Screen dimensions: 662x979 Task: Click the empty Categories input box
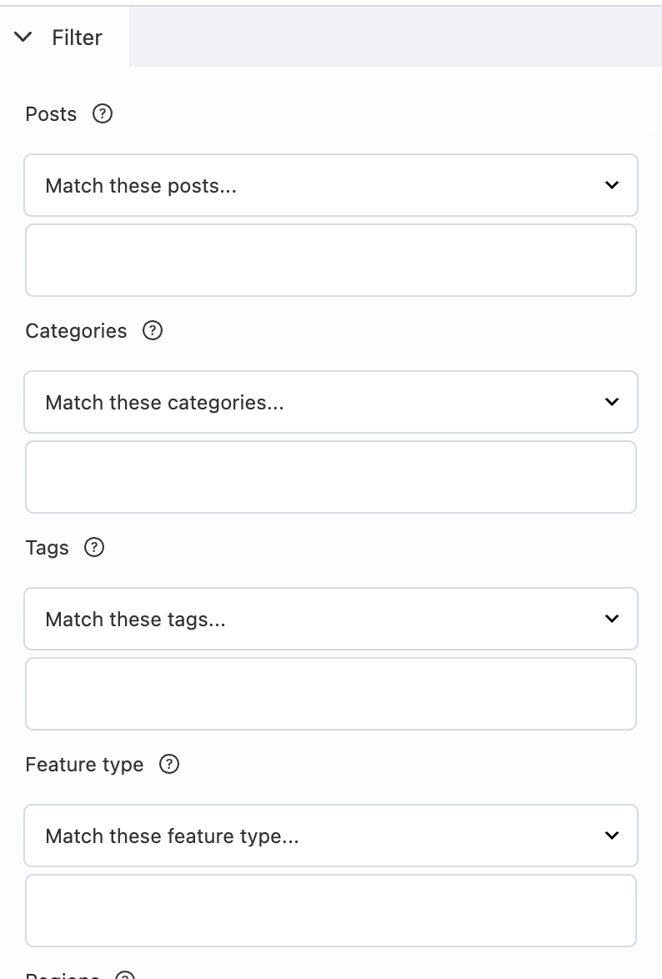tap(331, 477)
